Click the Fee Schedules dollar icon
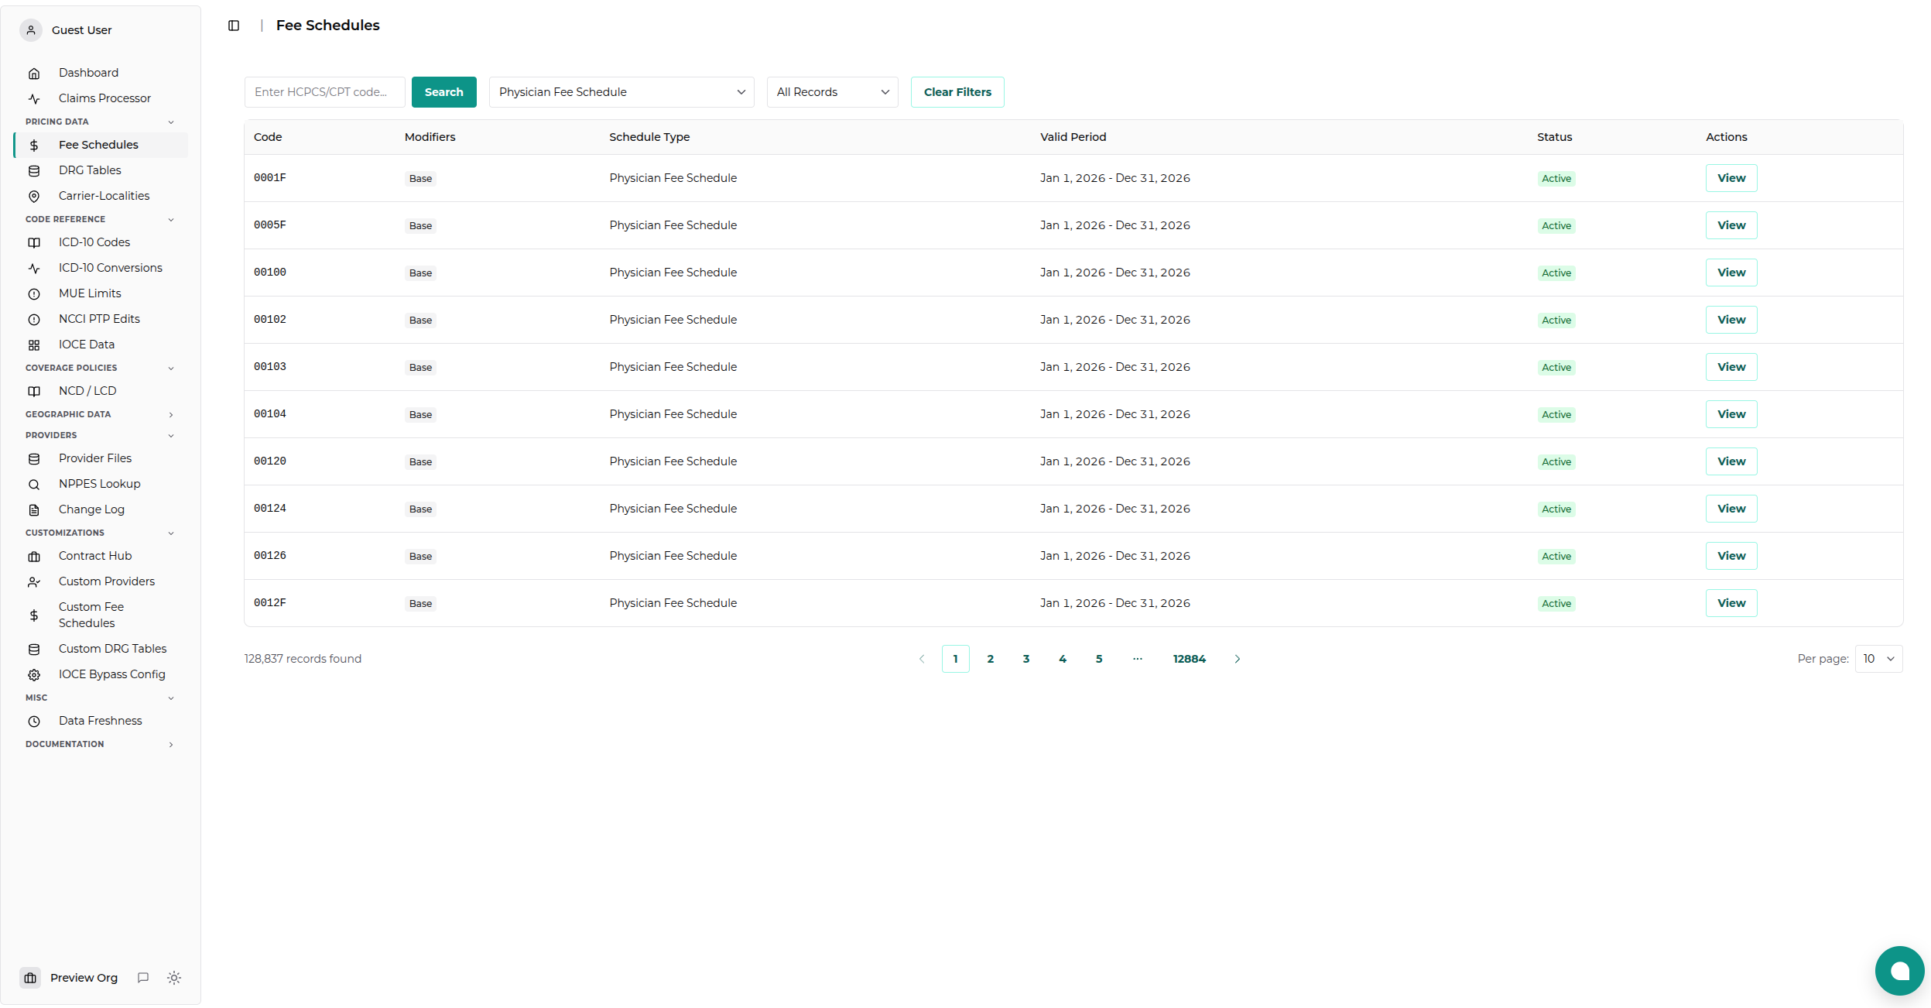The height and width of the screenshot is (1008, 1931). click(x=34, y=146)
